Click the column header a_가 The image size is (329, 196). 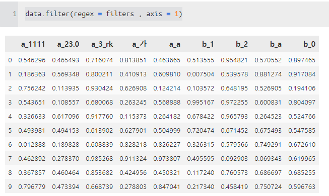click(140, 44)
